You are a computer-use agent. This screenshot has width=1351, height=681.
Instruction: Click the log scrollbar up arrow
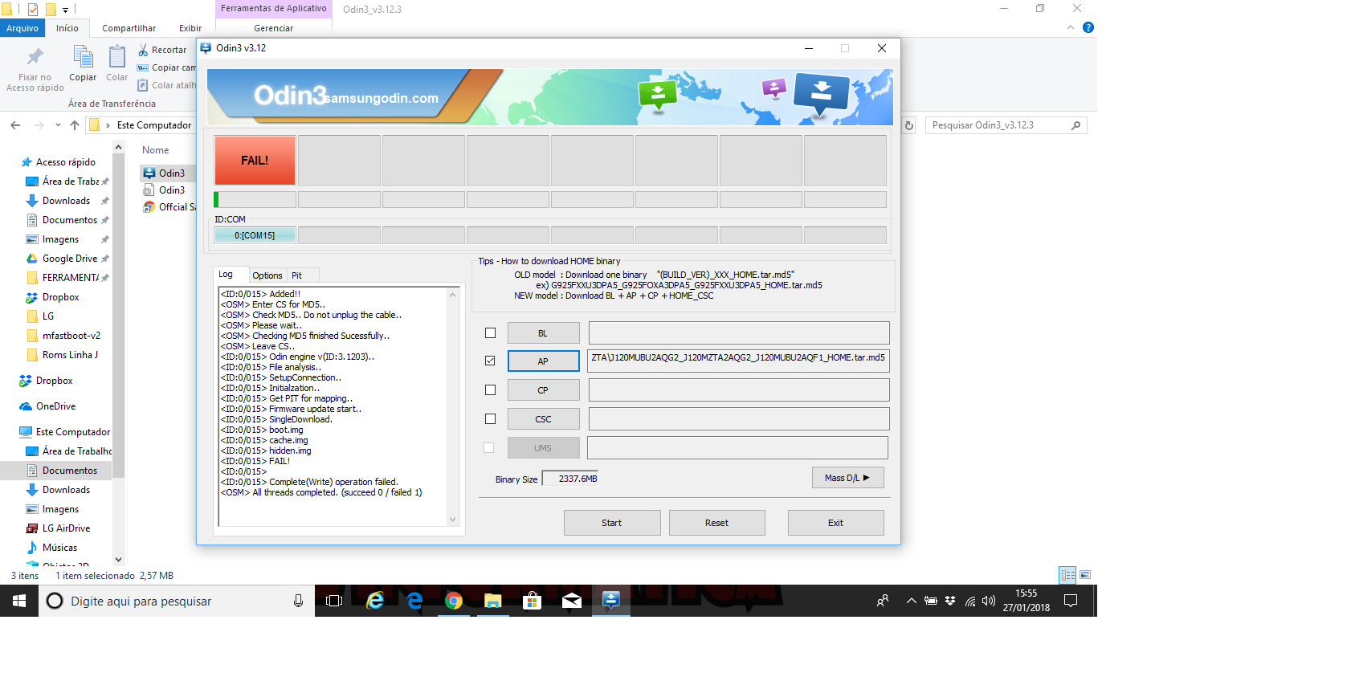coord(453,295)
